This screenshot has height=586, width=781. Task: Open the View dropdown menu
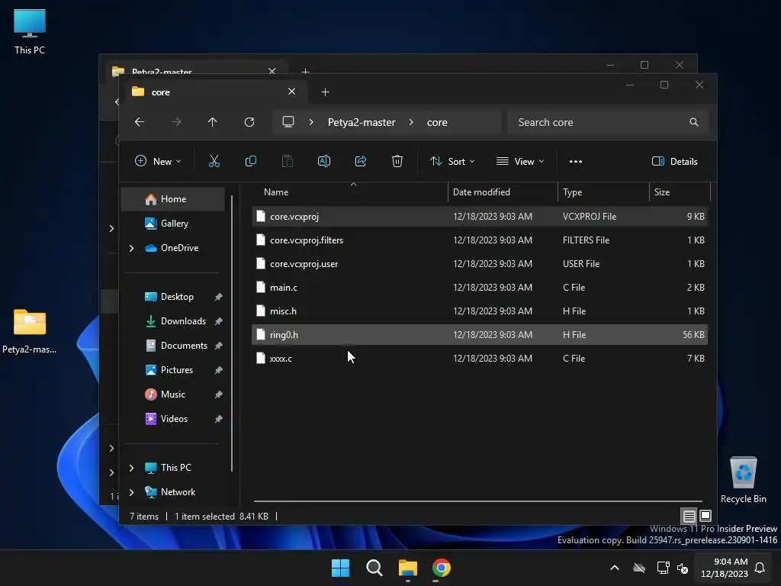pyautogui.click(x=520, y=162)
